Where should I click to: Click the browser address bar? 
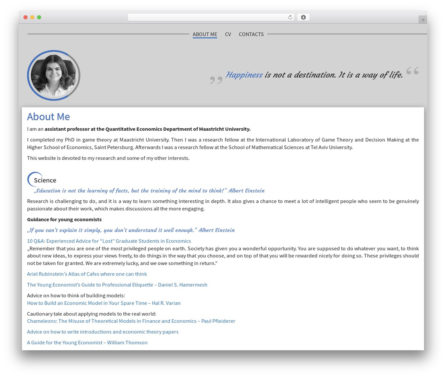point(211,17)
